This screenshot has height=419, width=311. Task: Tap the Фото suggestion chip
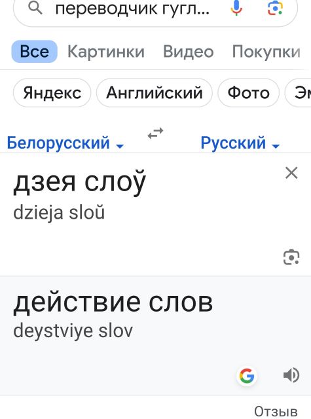[249, 93]
